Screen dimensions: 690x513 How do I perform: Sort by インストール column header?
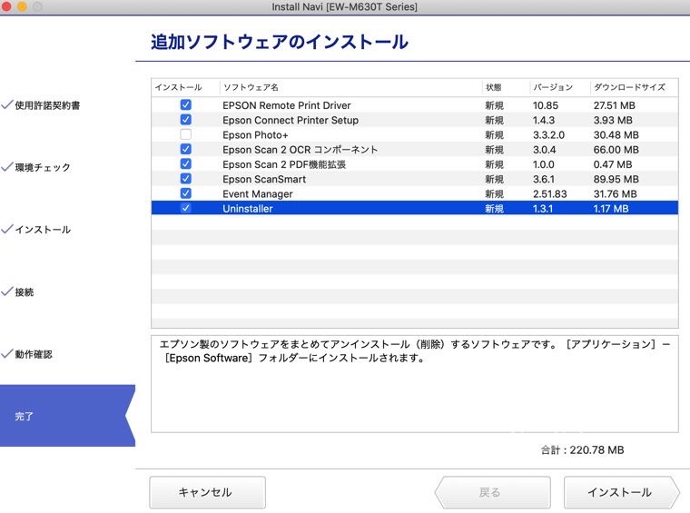pyautogui.click(x=179, y=87)
